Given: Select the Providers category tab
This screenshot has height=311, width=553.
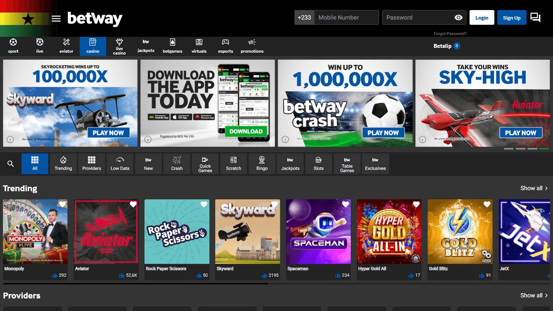Looking at the screenshot, I should click(92, 164).
